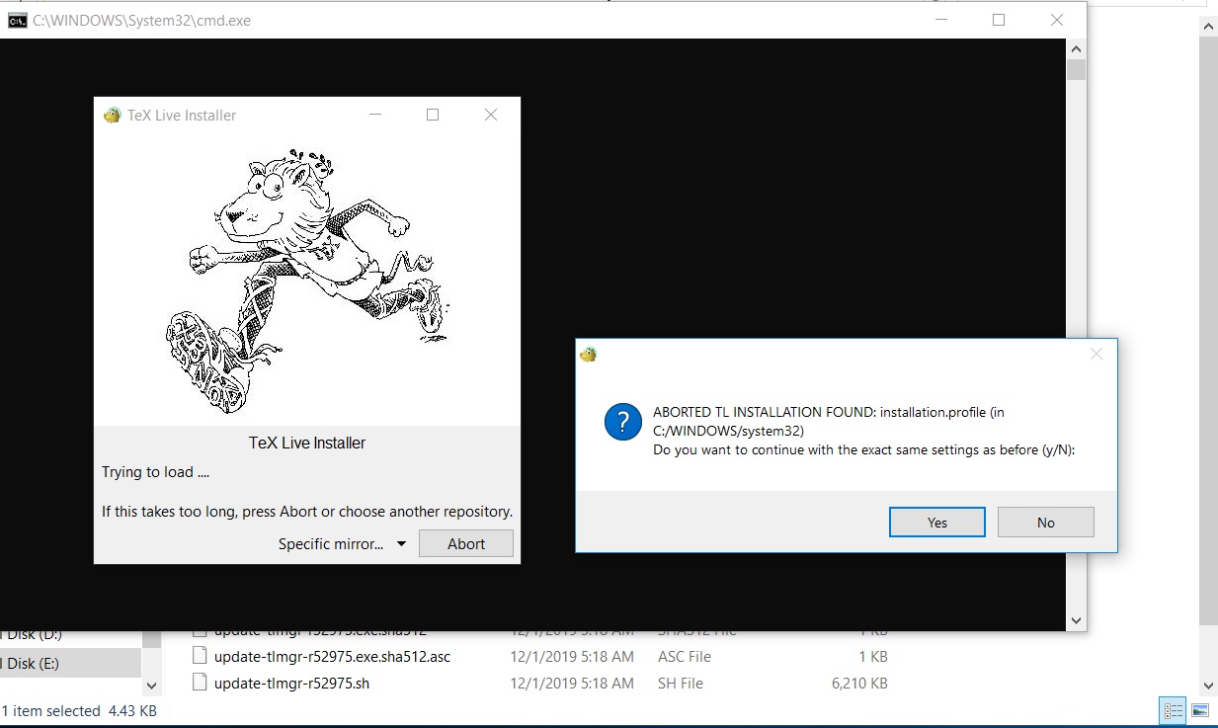Select file update-tlmgr-r52975.sh
1218x728 pixels.
click(x=291, y=683)
